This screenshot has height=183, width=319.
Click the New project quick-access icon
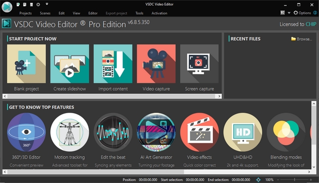coord(18,4)
